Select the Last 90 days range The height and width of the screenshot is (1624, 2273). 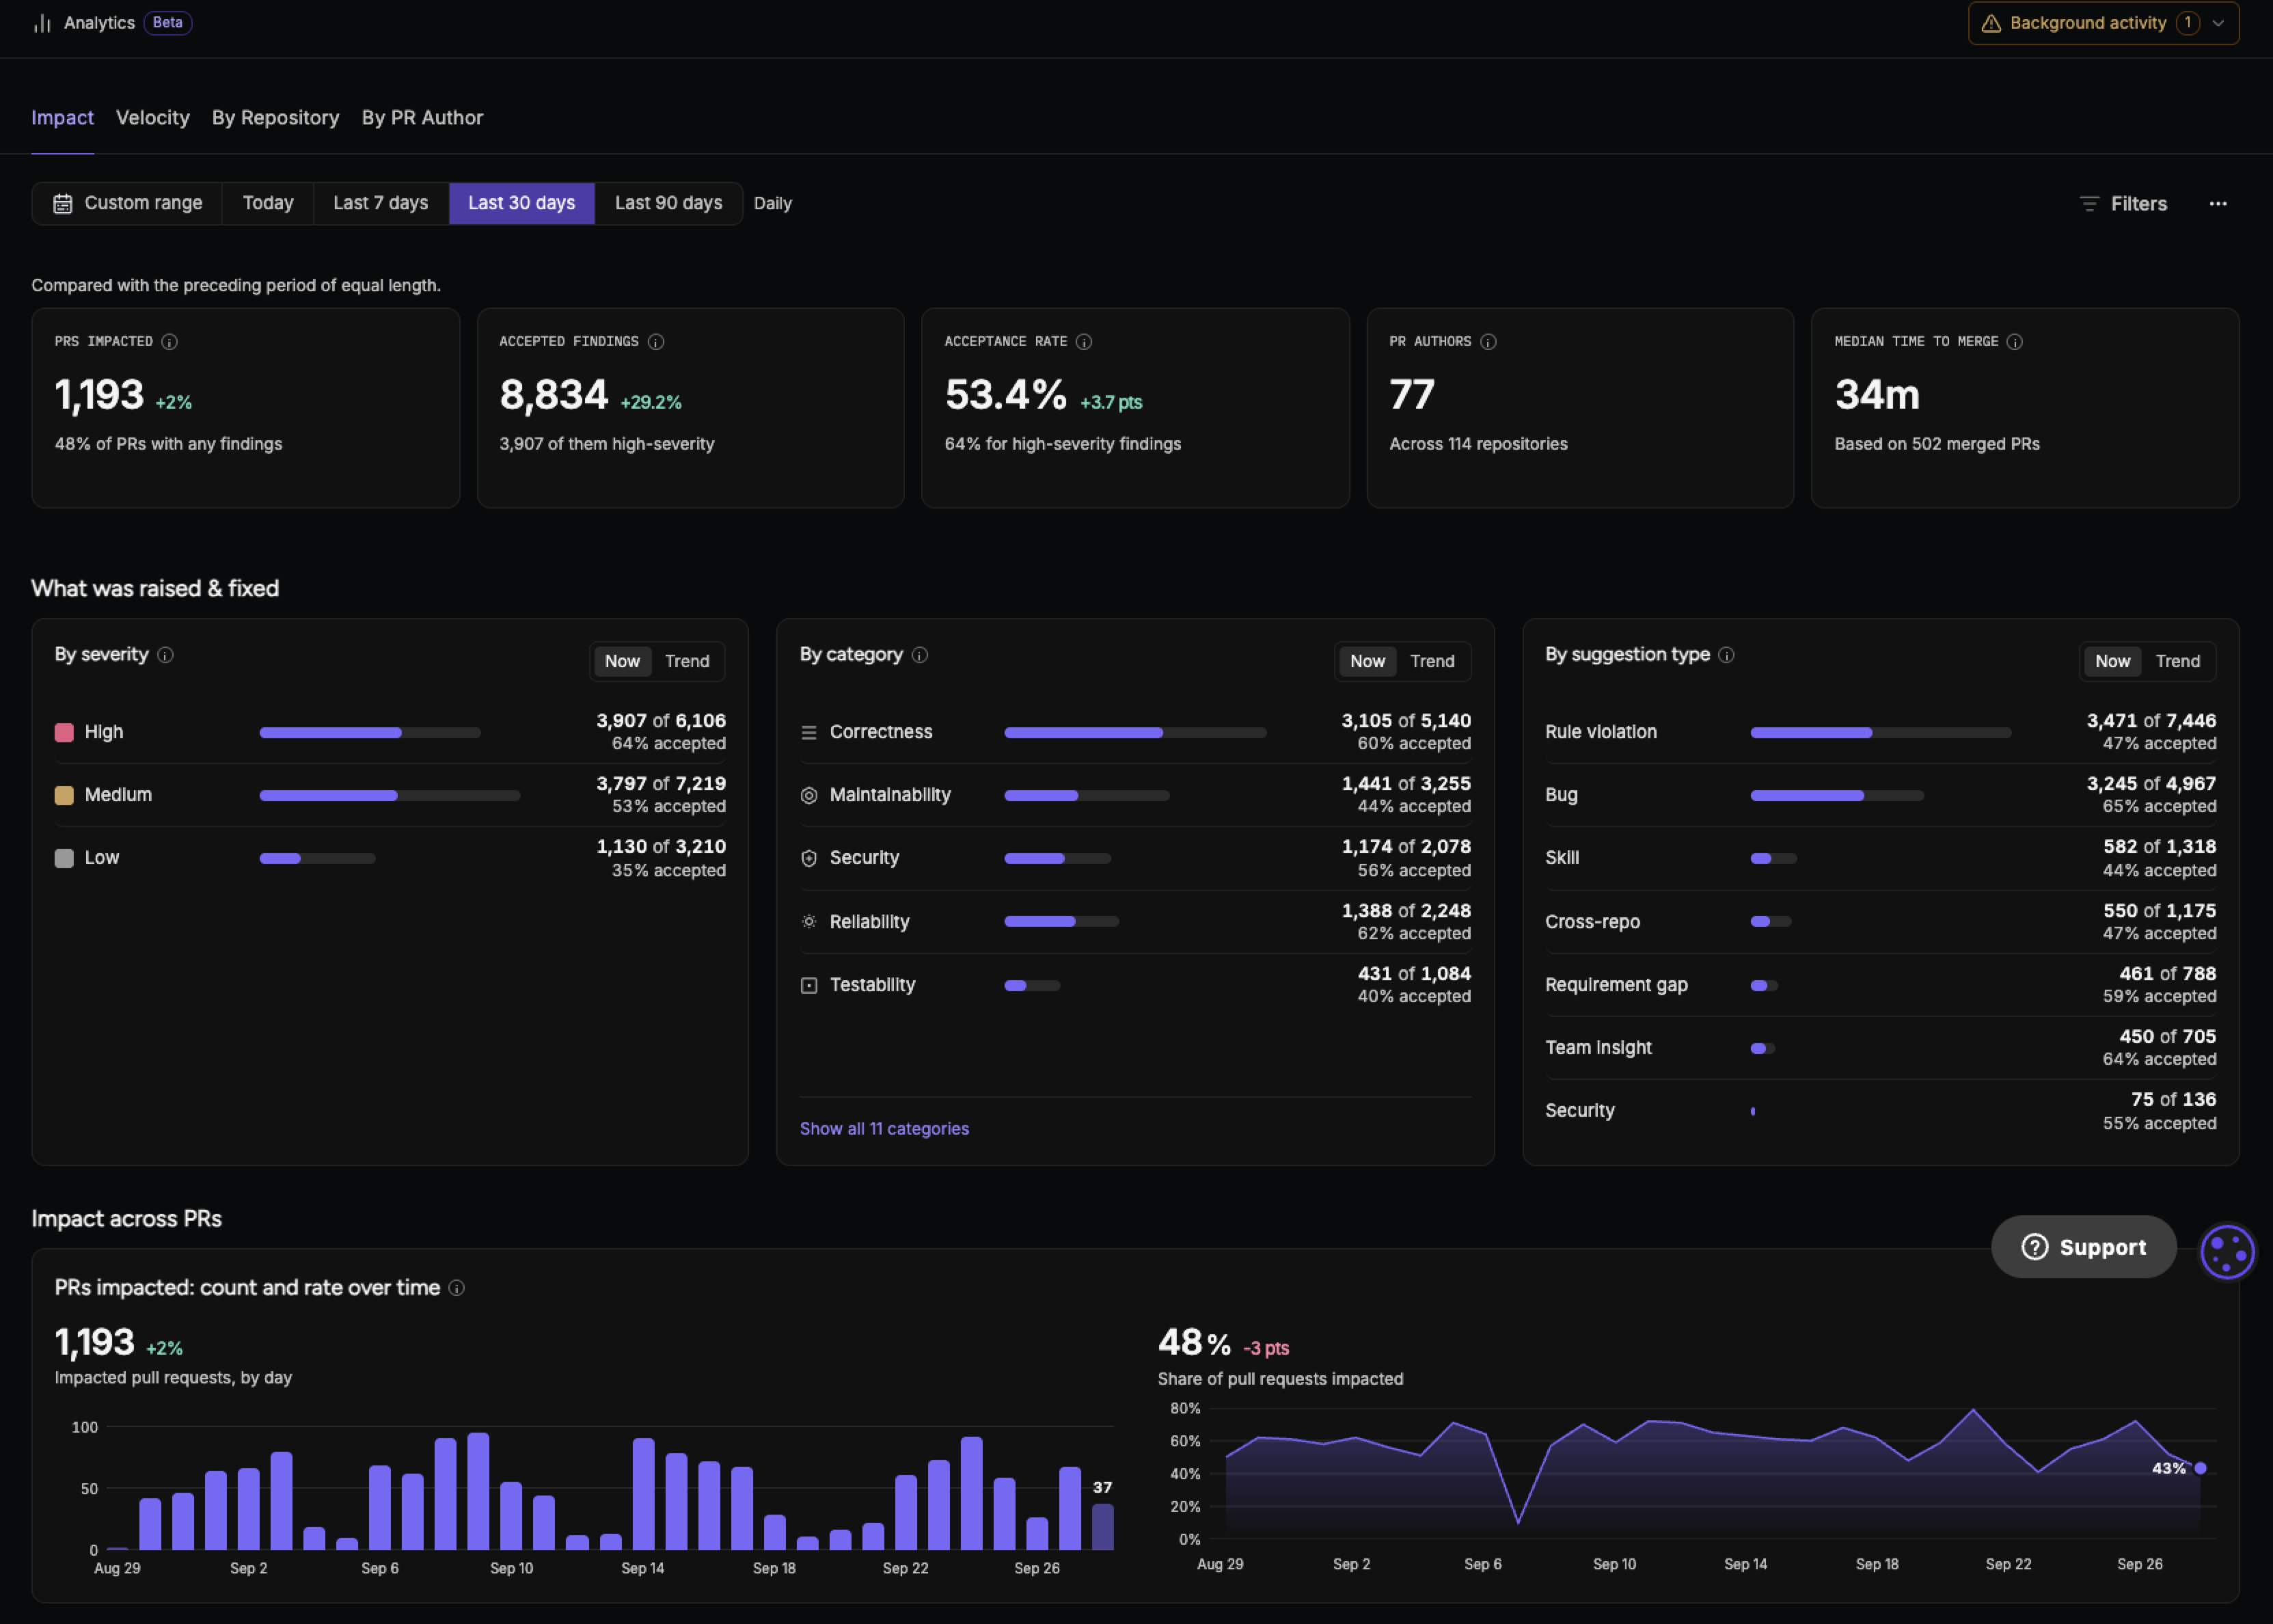[x=668, y=203]
